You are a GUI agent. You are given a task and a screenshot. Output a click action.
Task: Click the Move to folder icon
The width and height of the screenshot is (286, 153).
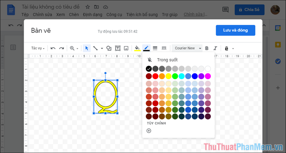tap(96, 7)
